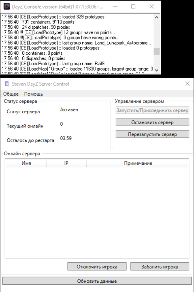Screen dimensions: 194x292
Task: Click the console scrollbar up arrow
Action: [157, 17]
